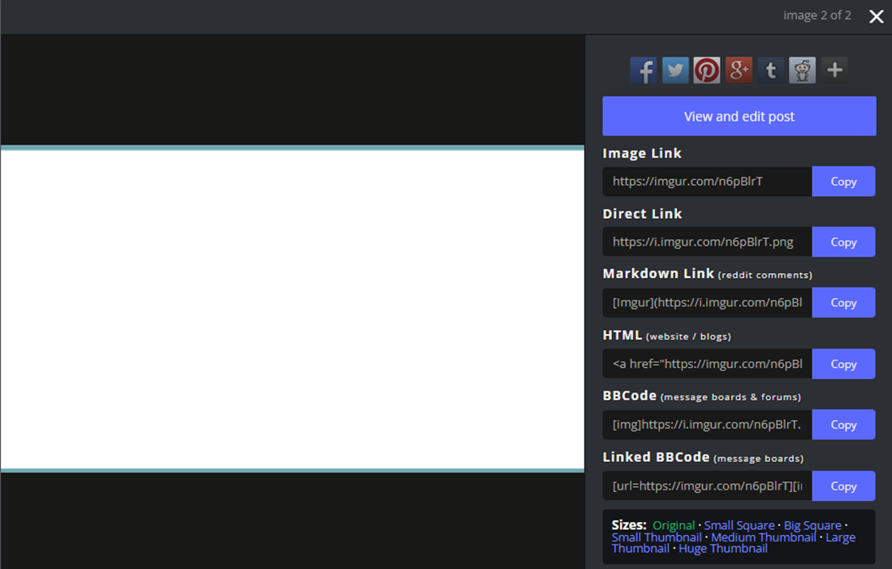Copy the Direct Link URL
The image size is (892, 569).
tap(843, 242)
